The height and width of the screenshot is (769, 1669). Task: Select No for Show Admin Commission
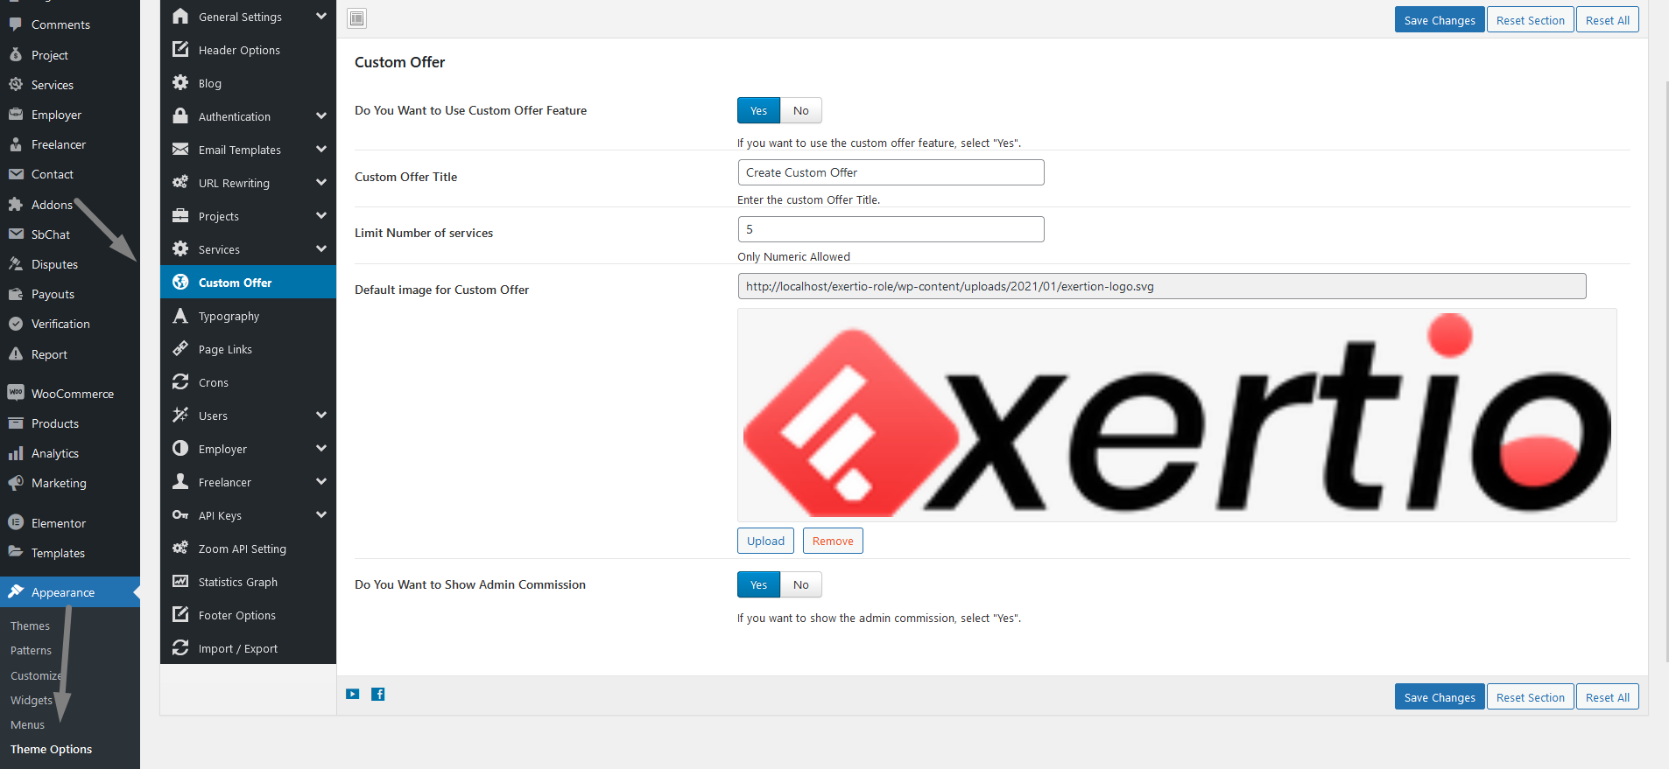801,584
